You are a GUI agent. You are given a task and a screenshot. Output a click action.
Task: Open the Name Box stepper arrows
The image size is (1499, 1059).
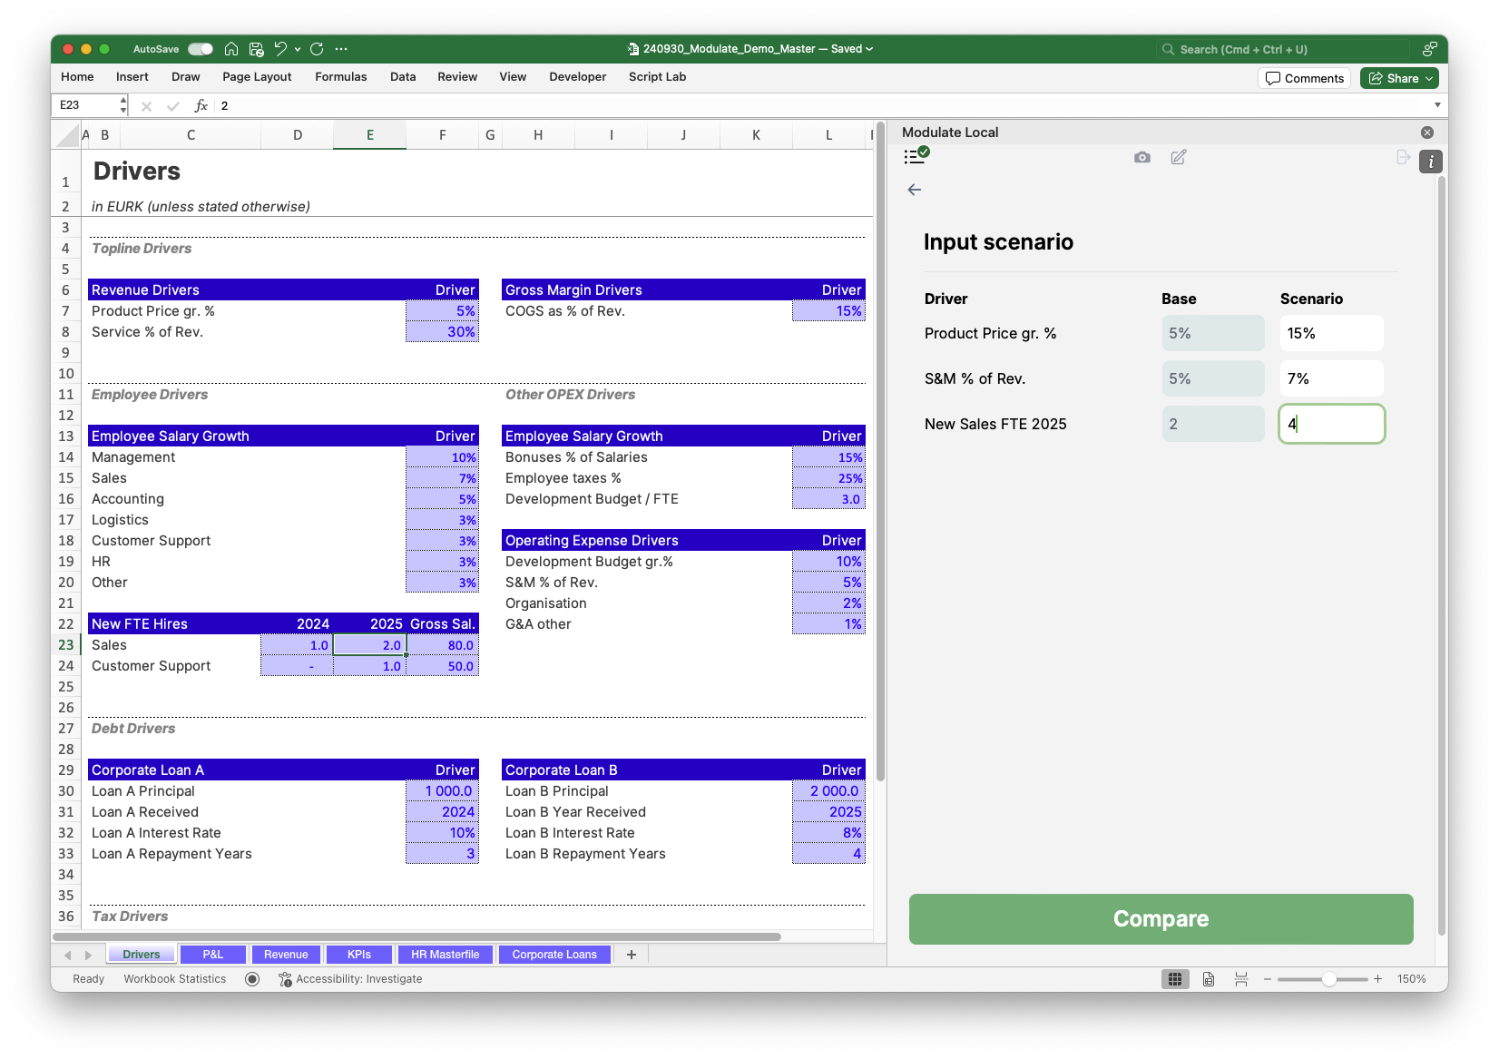(123, 105)
